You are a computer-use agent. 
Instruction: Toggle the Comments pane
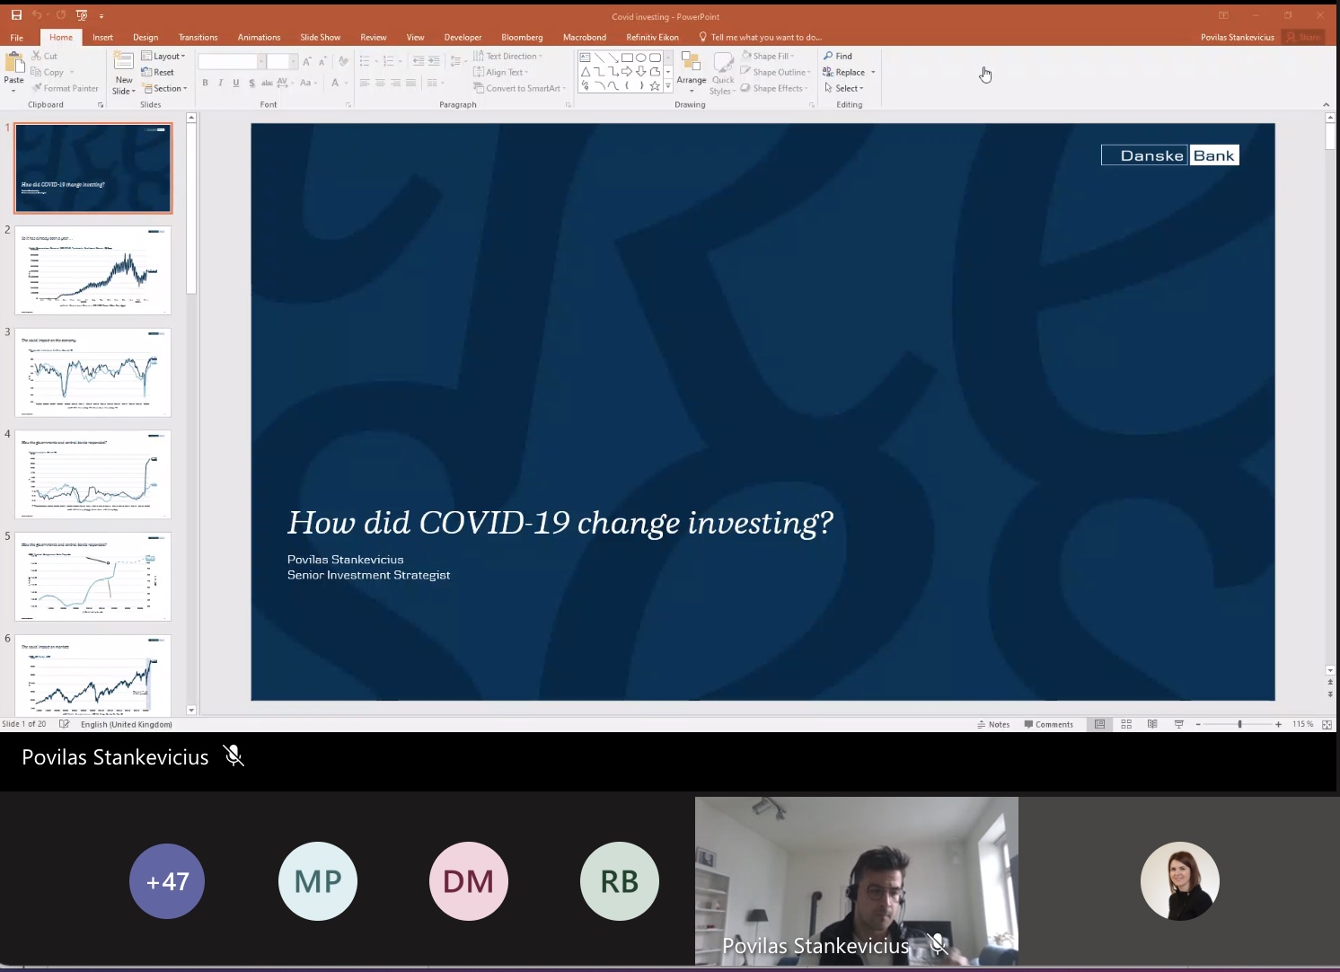point(1048,724)
